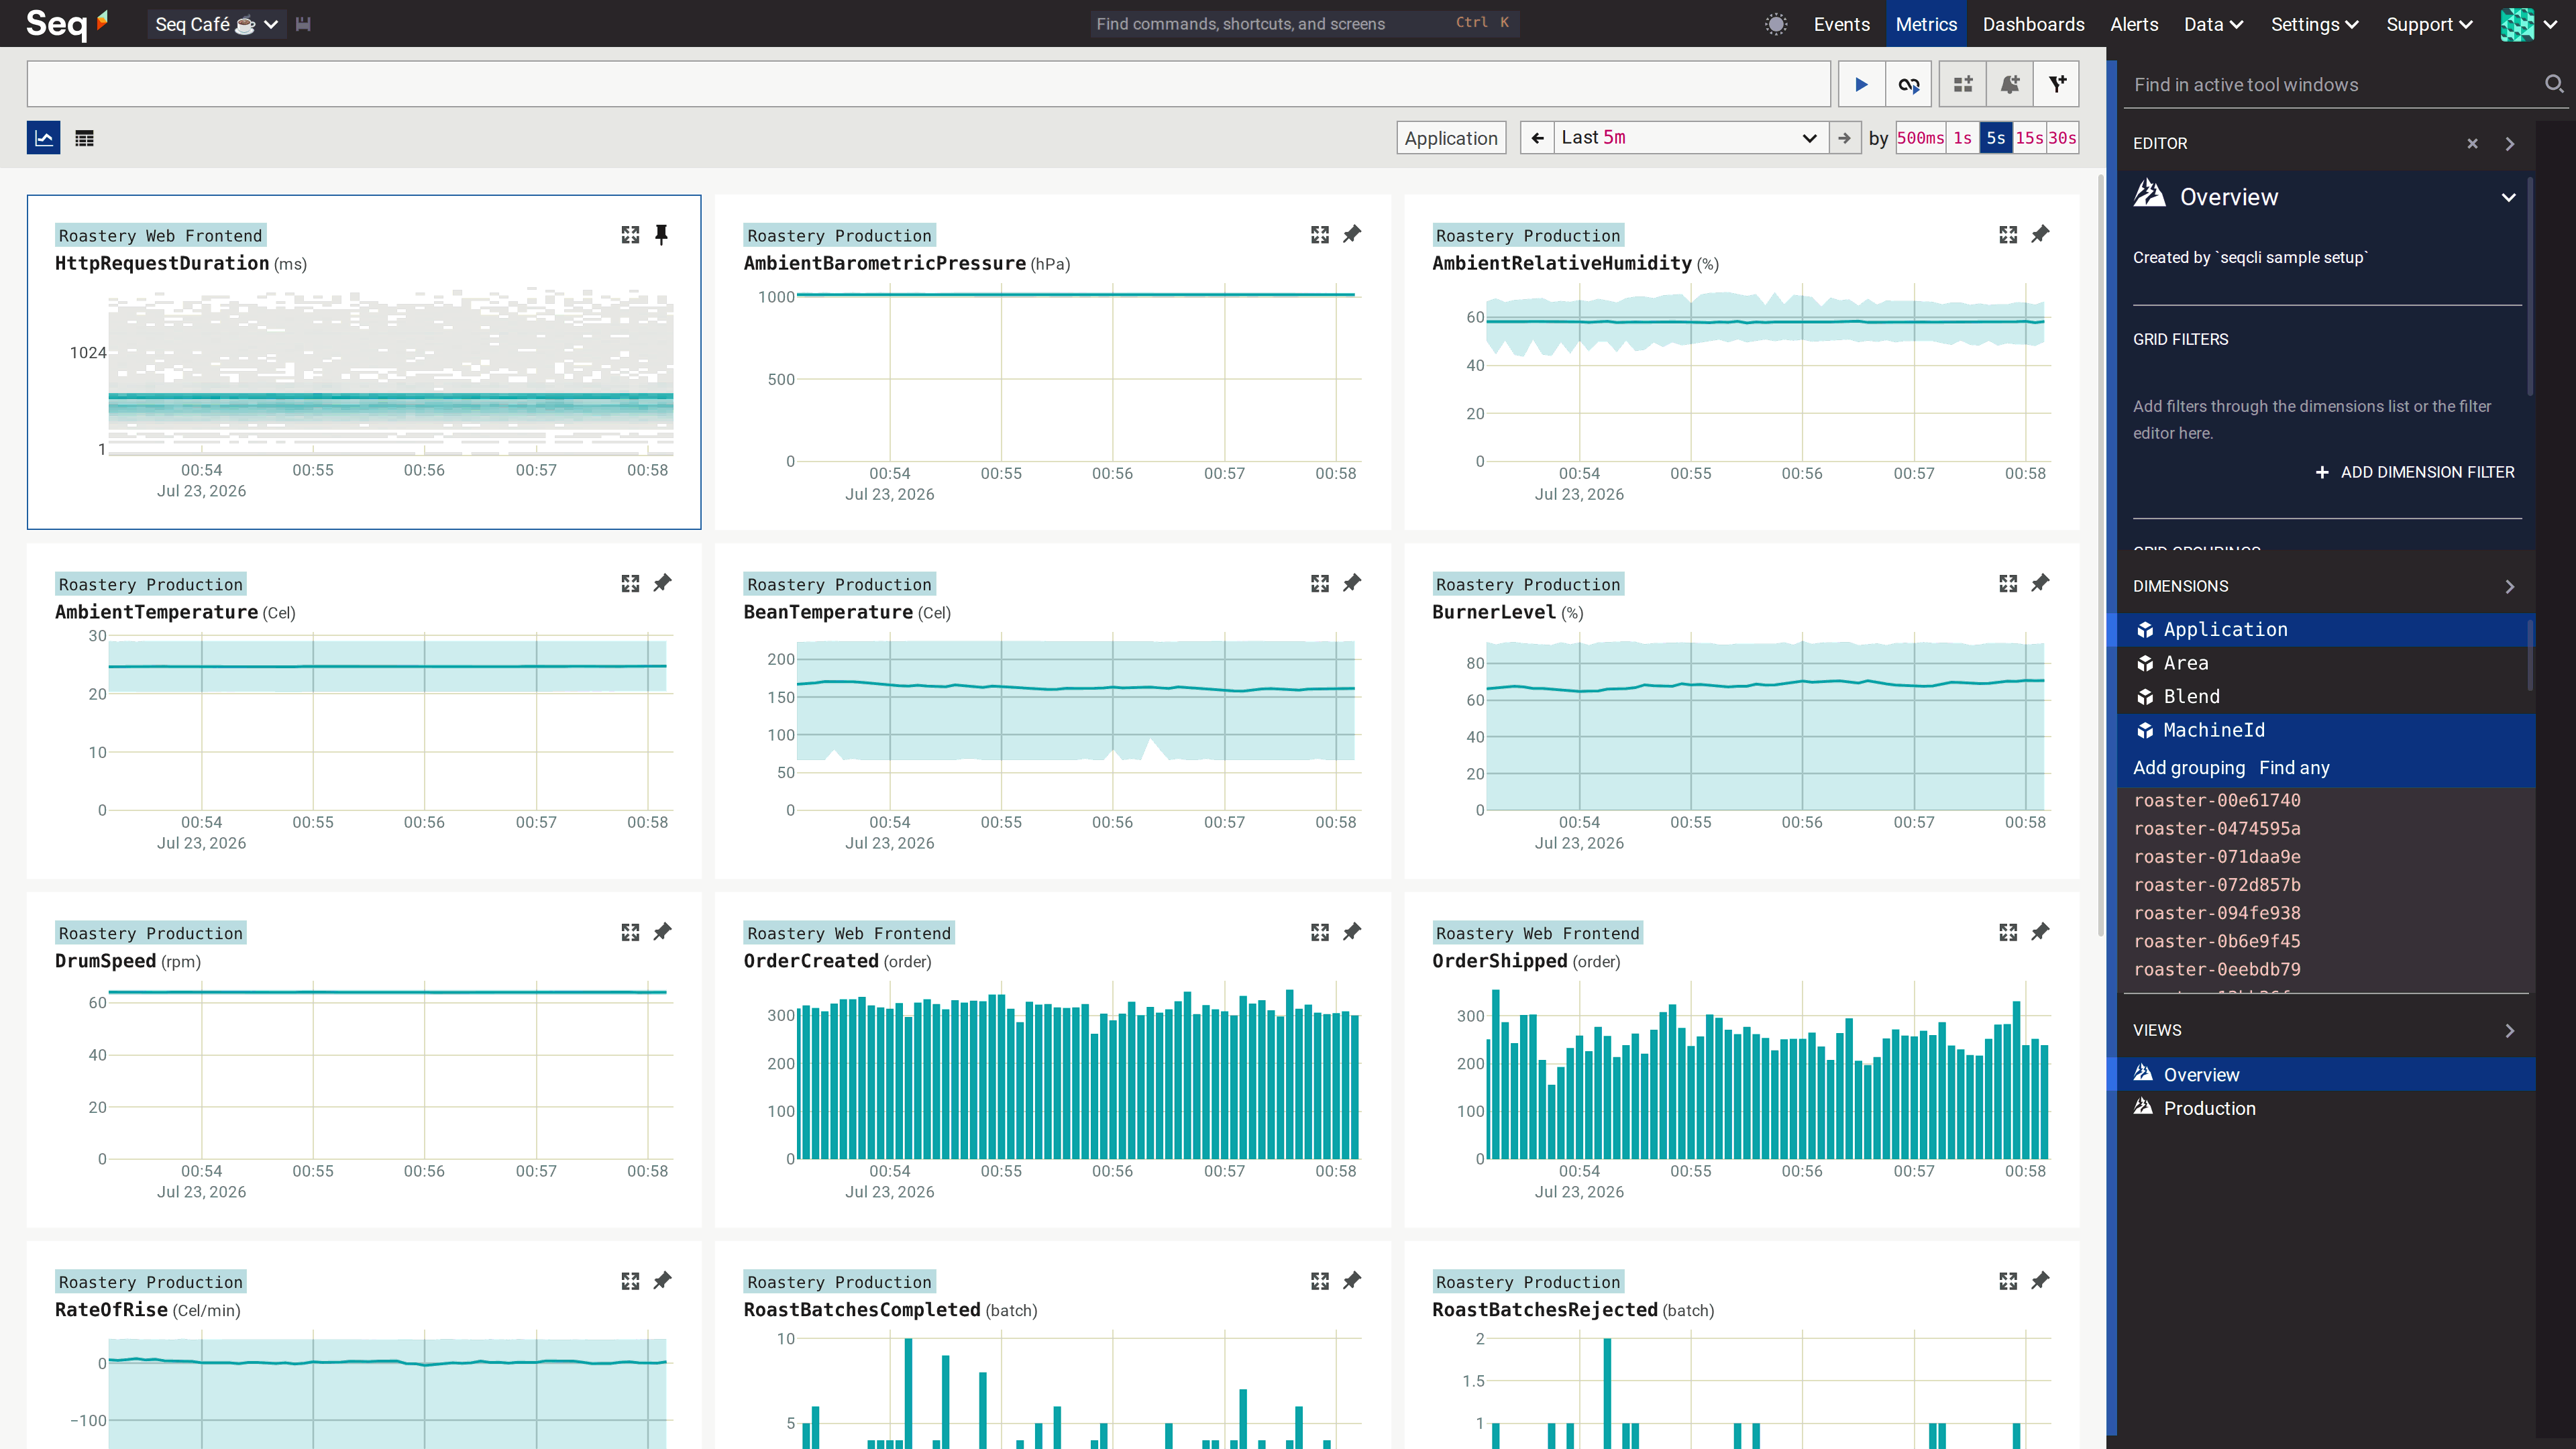Viewport: 2576px width, 1449px height.
Task: Click the Area dimension cube icon
Action: [x=2145, y=663]
